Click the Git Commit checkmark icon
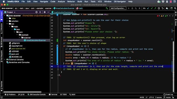 click(152, 8)
